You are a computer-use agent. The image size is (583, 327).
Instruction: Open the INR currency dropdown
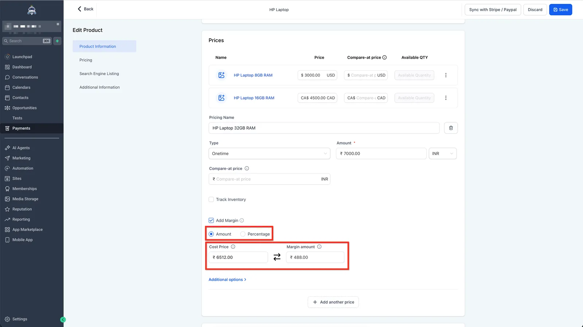click(x=442, y=153)
